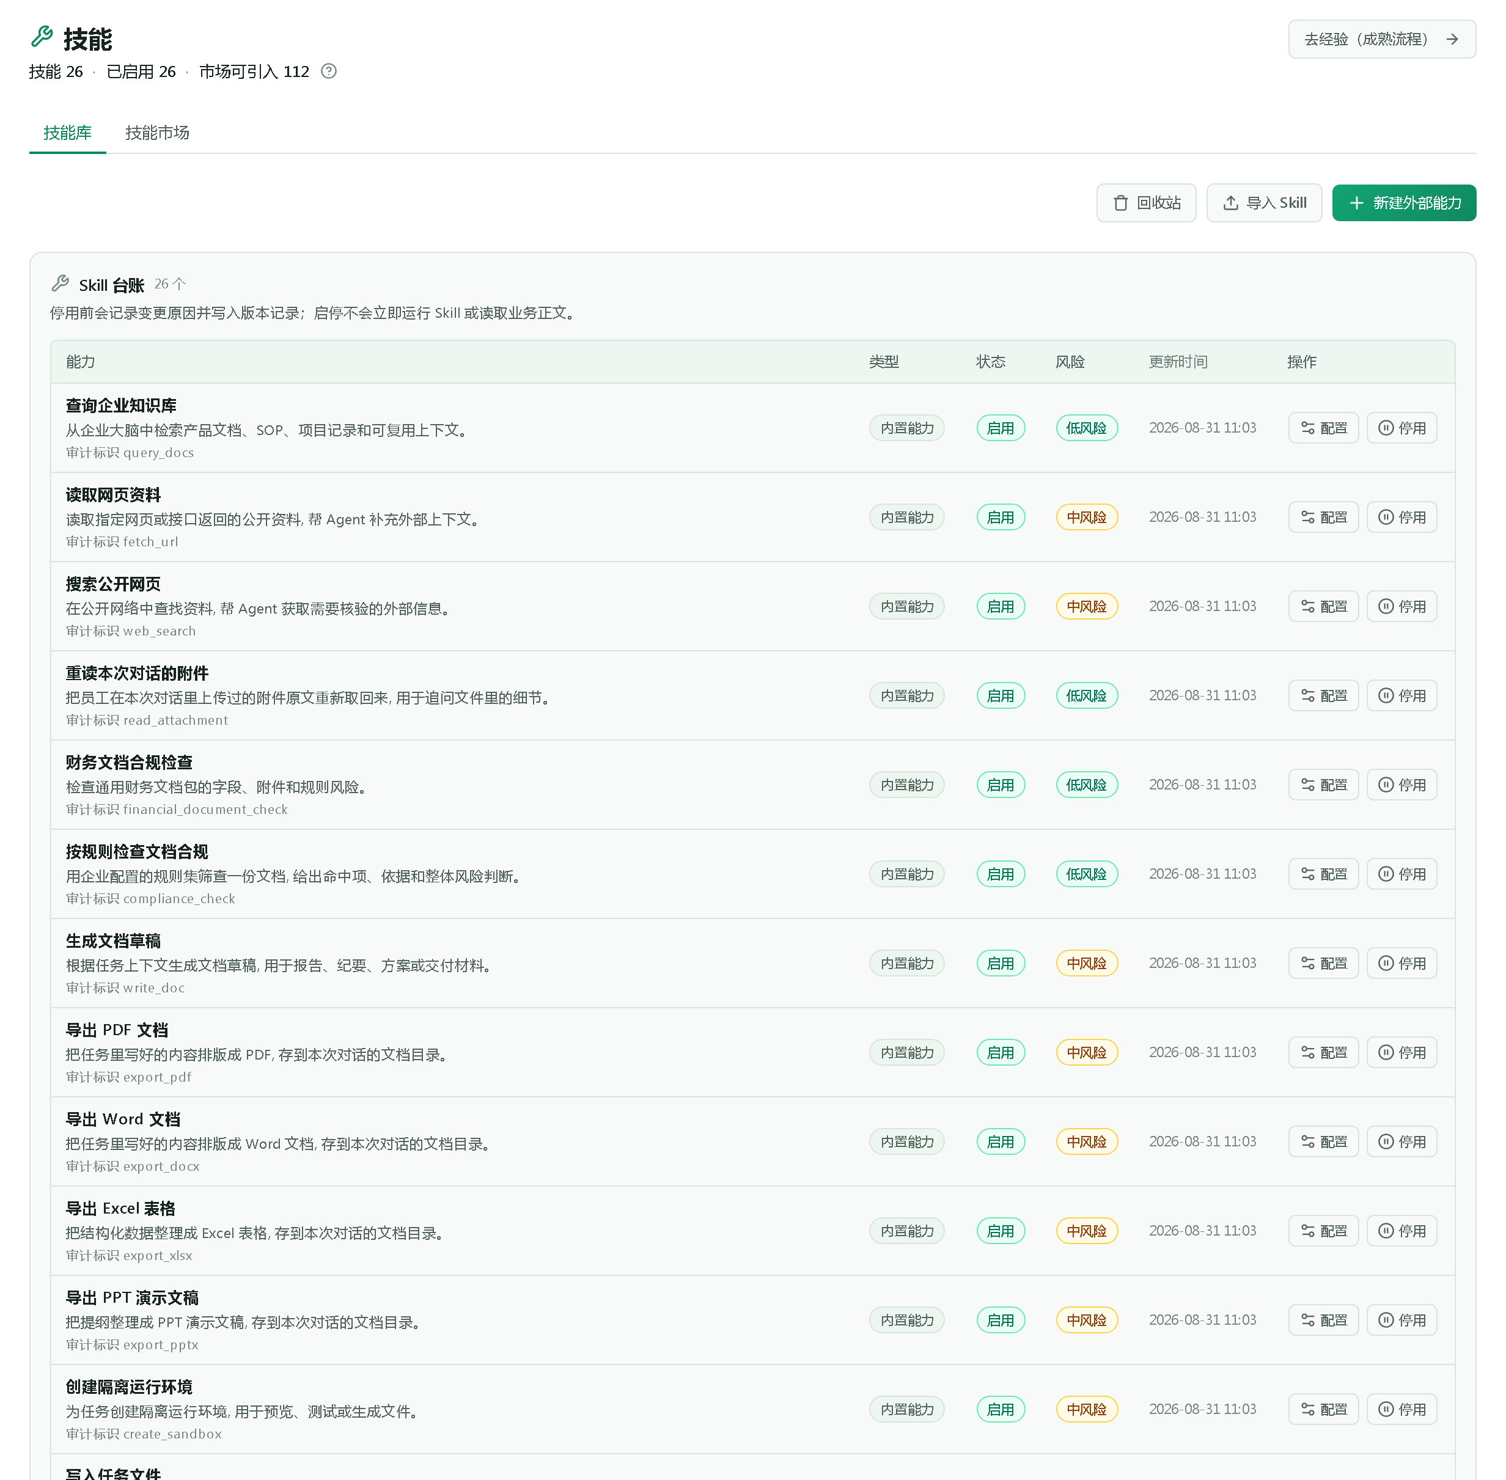1506x1480 pixels.
Task: Click 配置 for 创建隔离运行环境
Action: (x=1323, y=1409)
